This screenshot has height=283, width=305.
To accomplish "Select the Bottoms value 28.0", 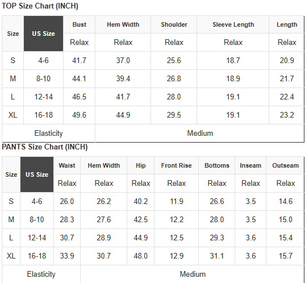I will (217, 219).
